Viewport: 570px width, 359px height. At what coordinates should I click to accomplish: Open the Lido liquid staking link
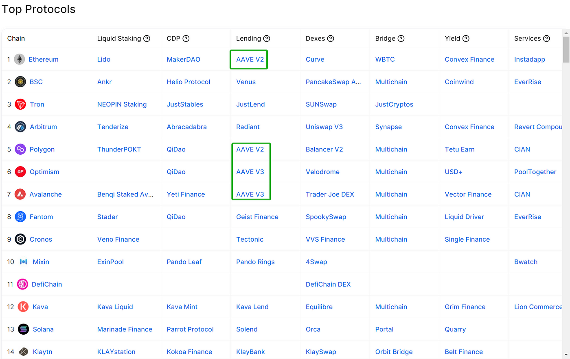(x=104, y=59)
